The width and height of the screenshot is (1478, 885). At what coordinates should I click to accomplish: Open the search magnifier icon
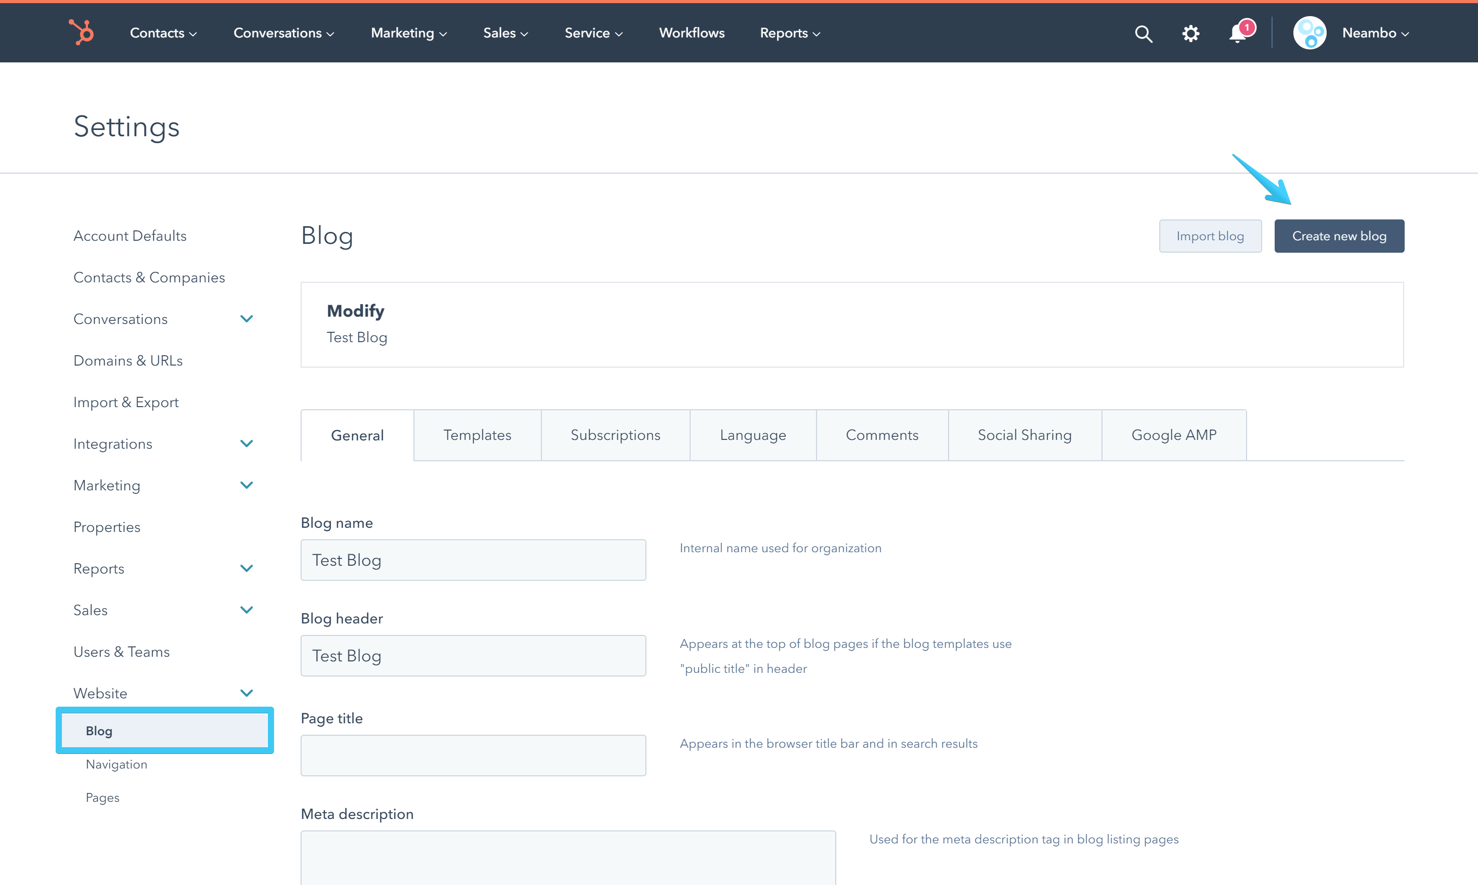tap(1144, 33)
